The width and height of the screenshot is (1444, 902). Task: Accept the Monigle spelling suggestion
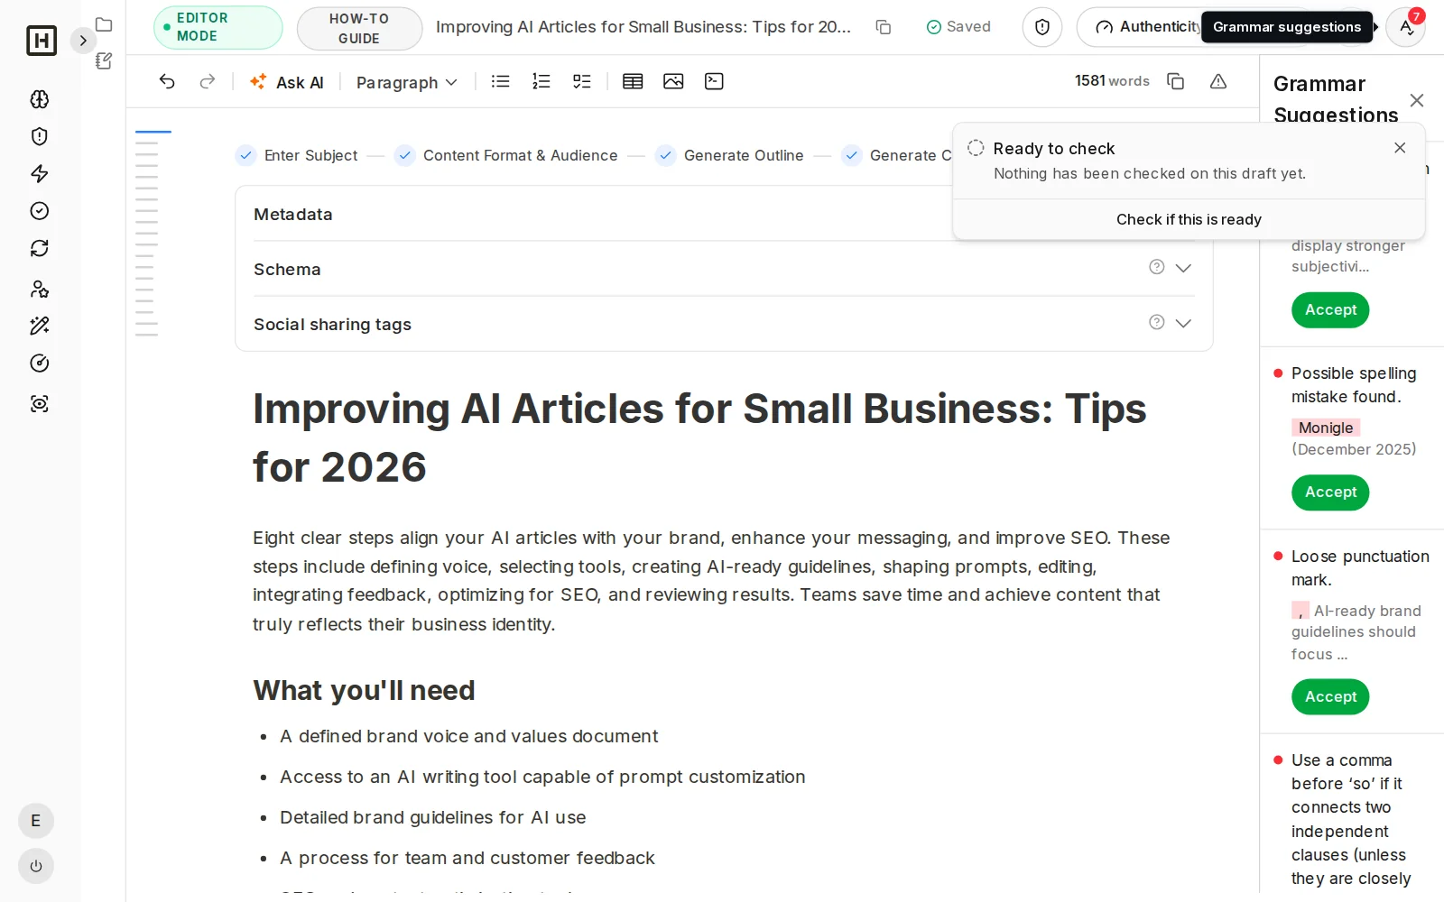coord(1330,492)
